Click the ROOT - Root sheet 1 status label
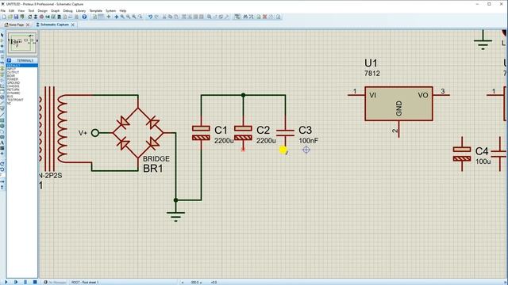Viewport: 508px width, 285px height. point(85,282)
